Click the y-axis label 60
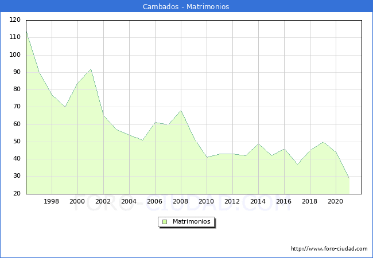Image resolution: width=373 pixels, height=258 pixels. pyautogui.click(x=17, y=124)
